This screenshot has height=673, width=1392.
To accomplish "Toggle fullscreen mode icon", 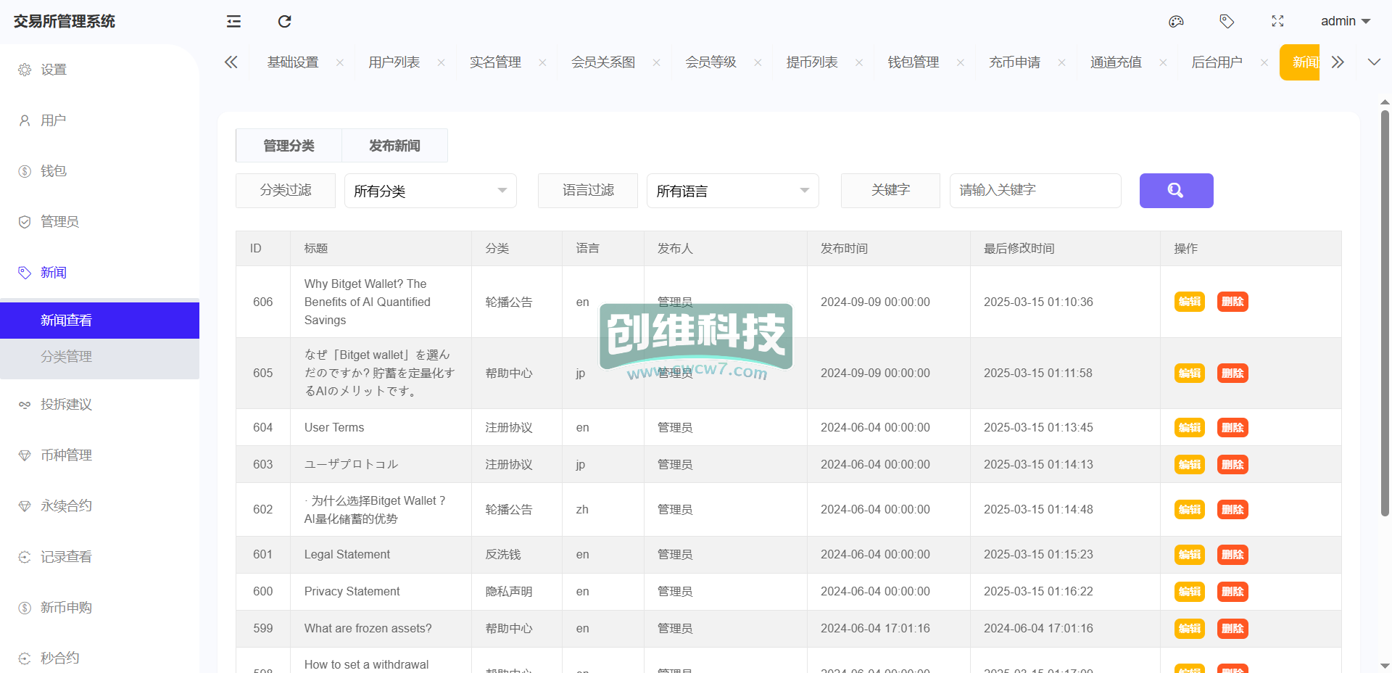I will tap(1277, 22).
